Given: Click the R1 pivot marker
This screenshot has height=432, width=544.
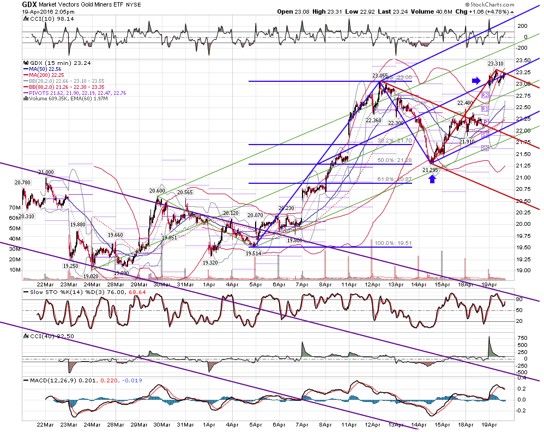Looking at the screenshot, I should [x=485, y=109].
